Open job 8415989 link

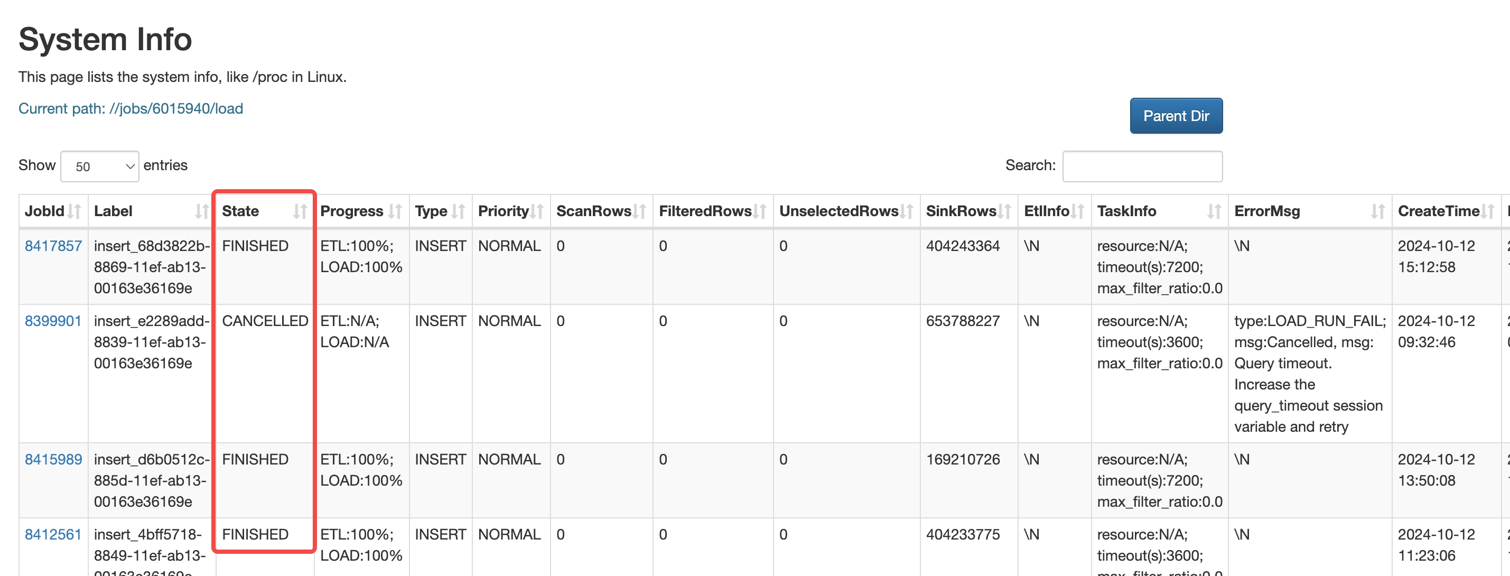(x=53, y=459)
